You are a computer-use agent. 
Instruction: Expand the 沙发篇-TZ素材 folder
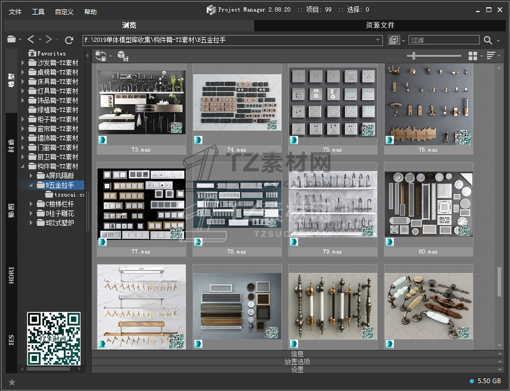pyautogui.click(x=23, y=63)
